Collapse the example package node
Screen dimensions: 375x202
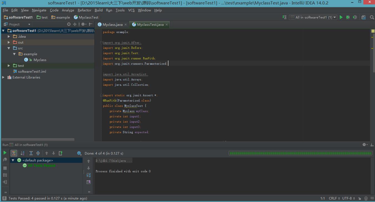[14, 54]
